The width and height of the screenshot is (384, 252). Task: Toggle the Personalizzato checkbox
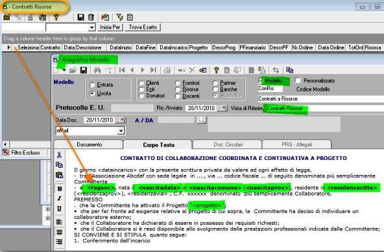point(298,80)
